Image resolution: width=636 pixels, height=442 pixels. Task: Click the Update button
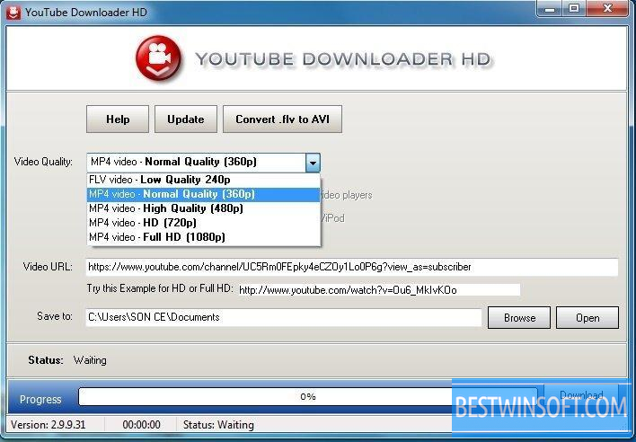click(186, 119)
